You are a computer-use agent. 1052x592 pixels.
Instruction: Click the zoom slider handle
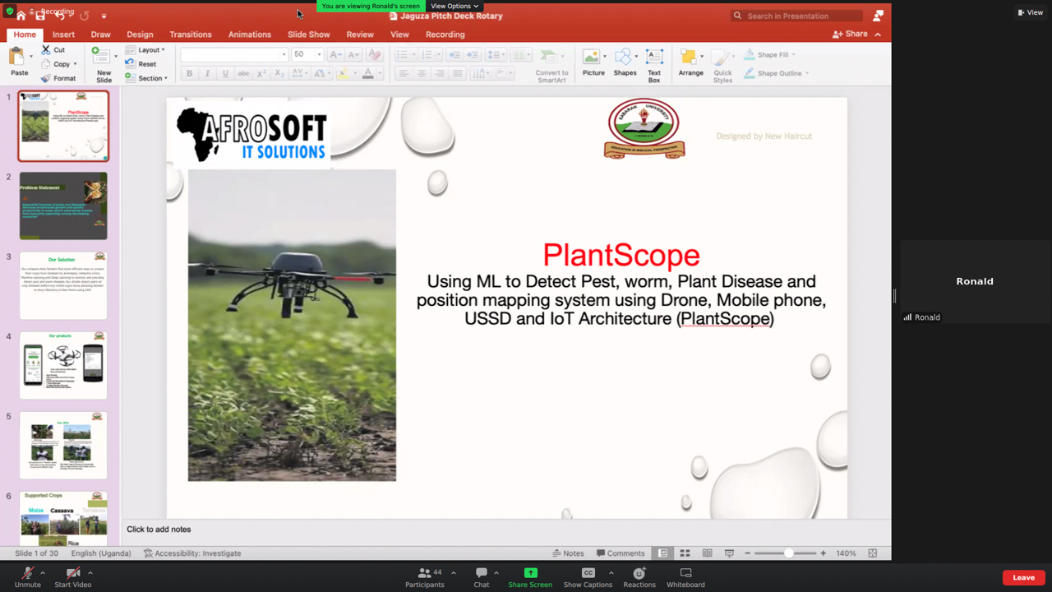click(788, 553)
